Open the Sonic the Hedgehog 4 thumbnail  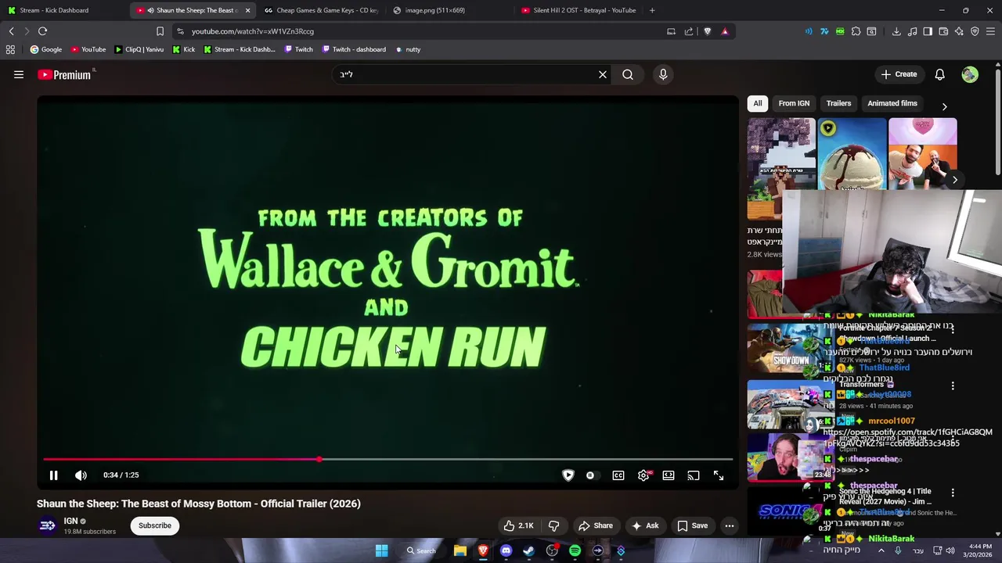click(791, 510)
